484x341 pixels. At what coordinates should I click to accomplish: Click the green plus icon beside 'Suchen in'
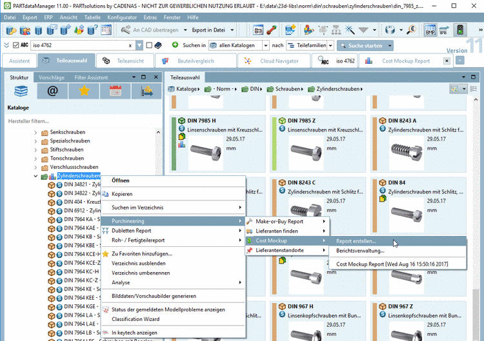pos(175,45)
